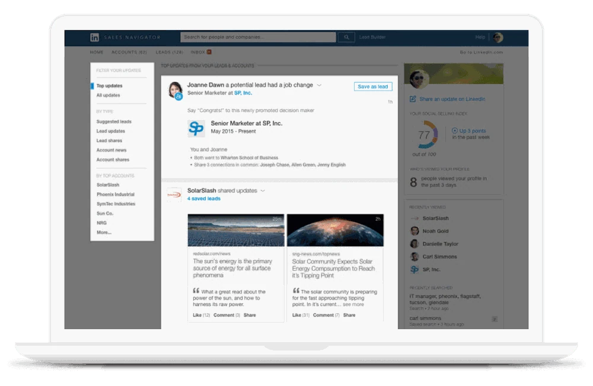Click 4 saved leads link
593x386 pixels.
click(204, 199)
